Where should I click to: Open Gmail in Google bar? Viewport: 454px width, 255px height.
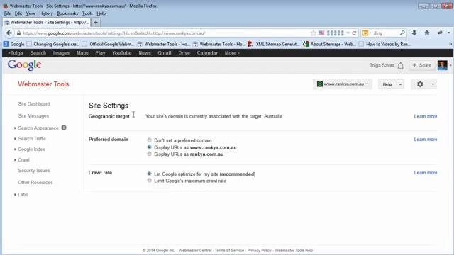point(165,53)
